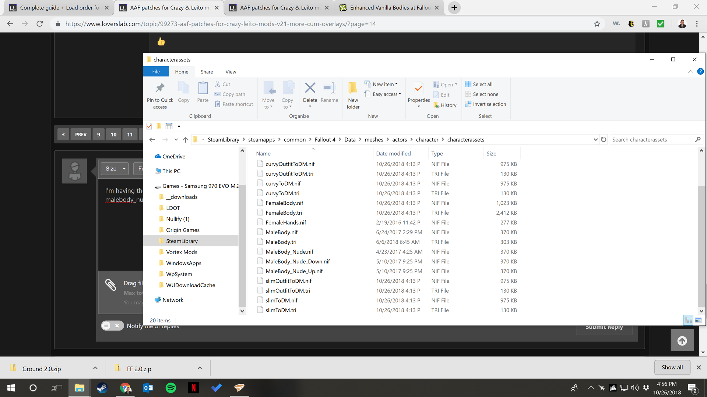The width and height of the screenshot is (707, 397).
Task: Select SteamLibrary in navigation pane
Action: coord(182,241)
